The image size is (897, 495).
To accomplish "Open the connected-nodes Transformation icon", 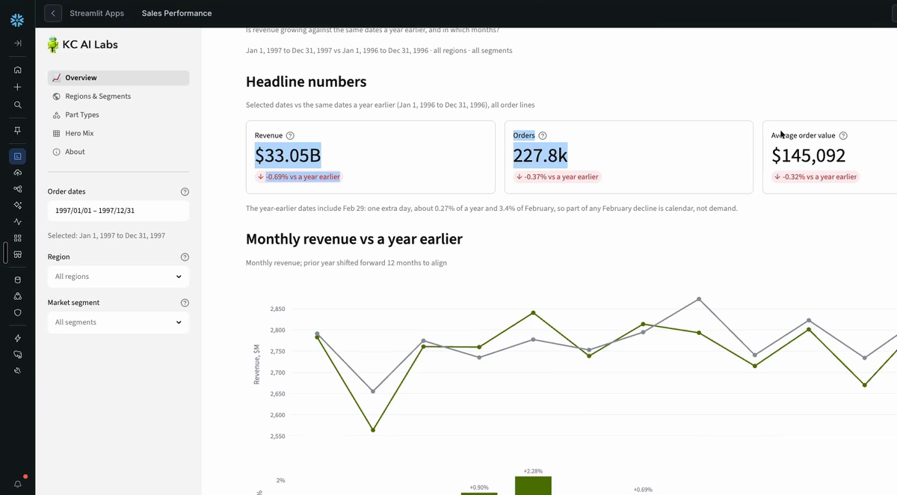I will tap(17, 189).
